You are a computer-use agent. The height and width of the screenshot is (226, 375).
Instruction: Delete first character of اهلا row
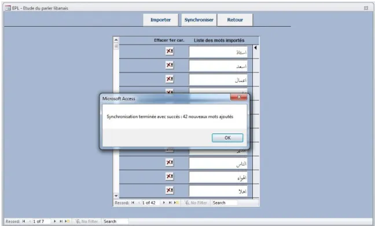pyautogui.click(x=170, y=190)
